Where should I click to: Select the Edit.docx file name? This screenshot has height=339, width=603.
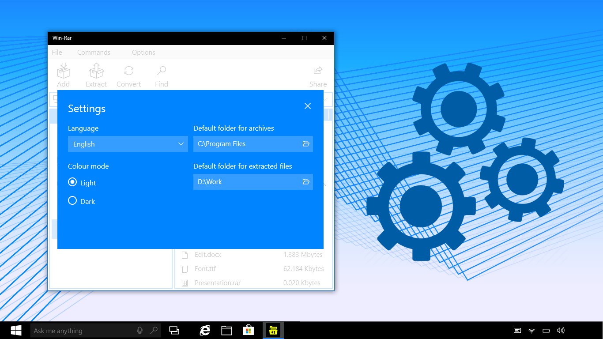[x=208, y=255]
